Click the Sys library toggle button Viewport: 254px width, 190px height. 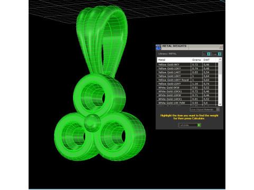click(206, 54)
